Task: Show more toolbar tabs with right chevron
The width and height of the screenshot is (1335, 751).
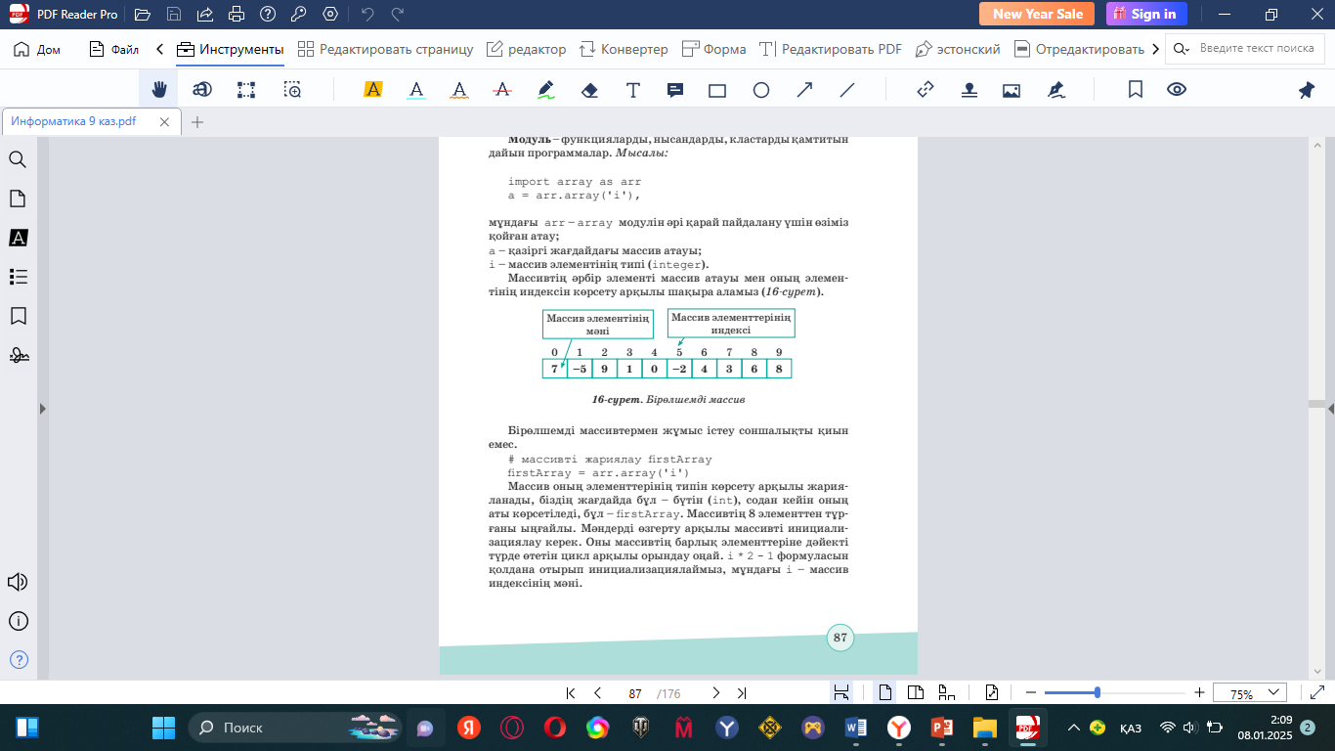Action: coord(1156,49)
